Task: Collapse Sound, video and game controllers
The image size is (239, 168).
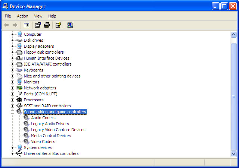Action: tap(12, 112)
